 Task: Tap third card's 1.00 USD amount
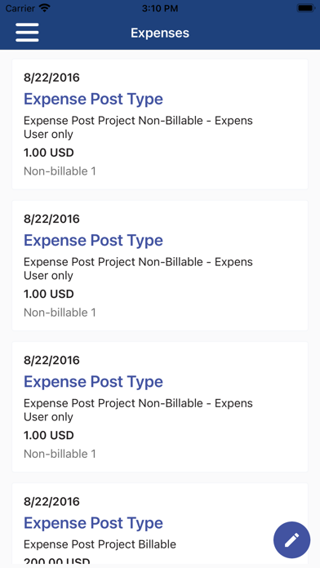tap(49, 435)
